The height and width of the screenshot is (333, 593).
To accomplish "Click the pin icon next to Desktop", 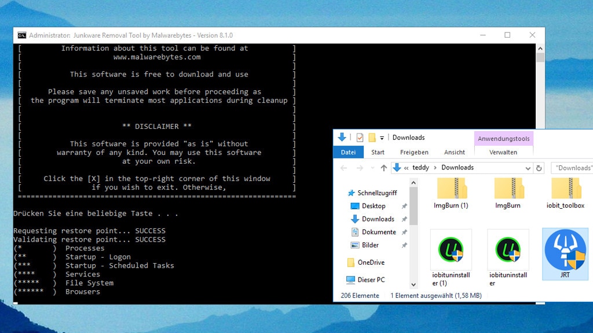I will click(x=404, y=206).
